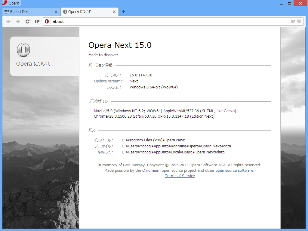View the Terms of Service page
308x231 pixels.
pos(180,176)
